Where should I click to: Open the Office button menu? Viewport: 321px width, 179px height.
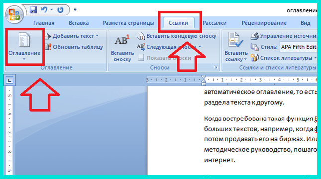[x=14, y=15]
